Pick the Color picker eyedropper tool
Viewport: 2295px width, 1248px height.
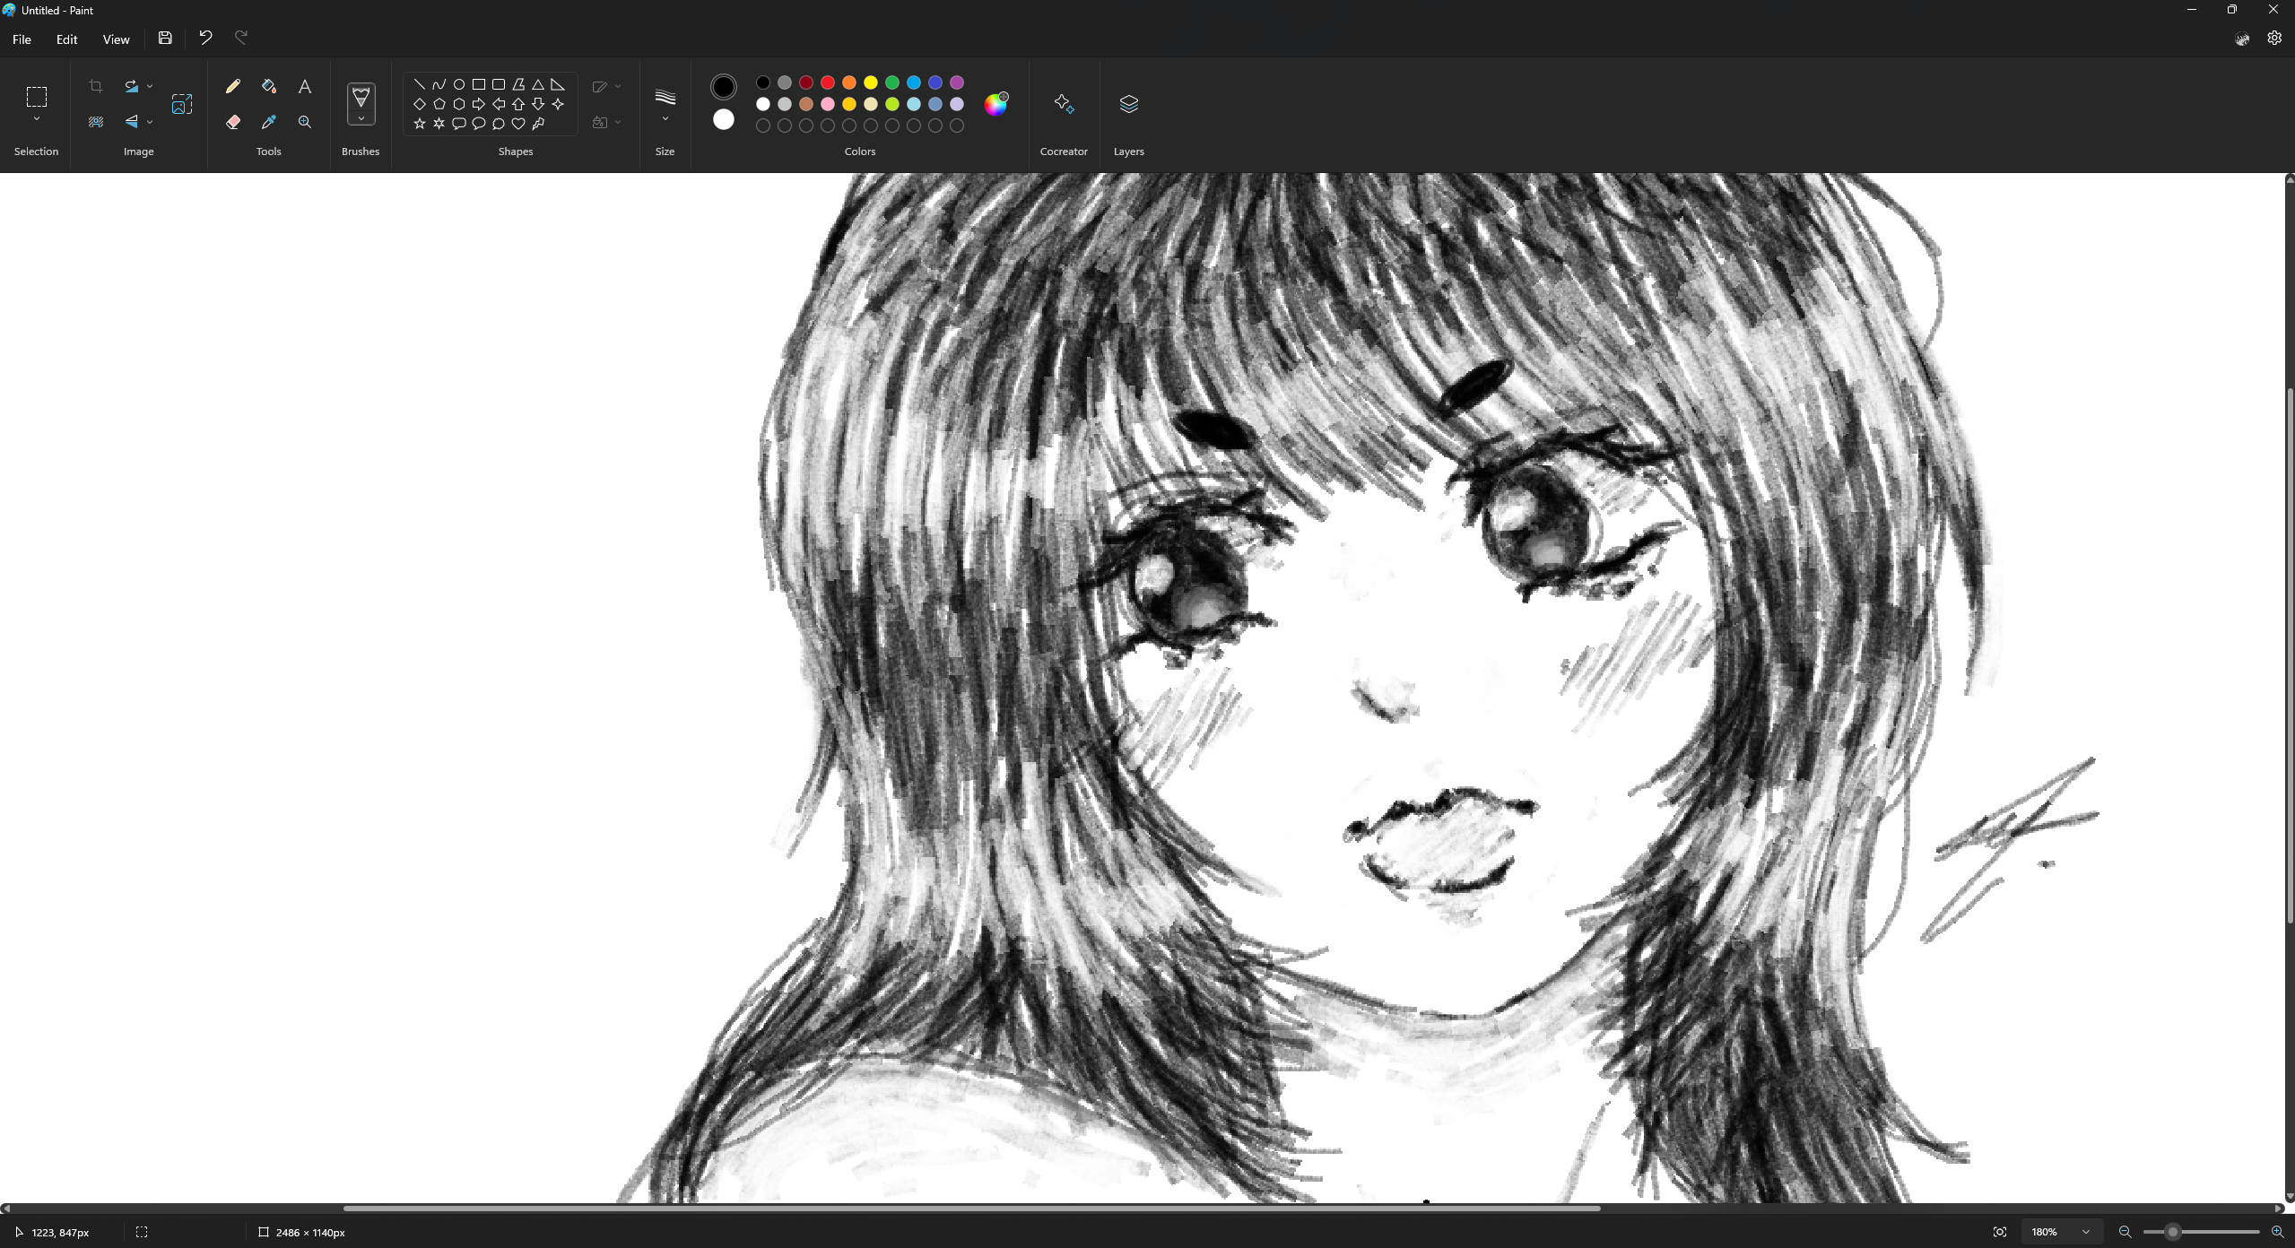click(268, 122)
